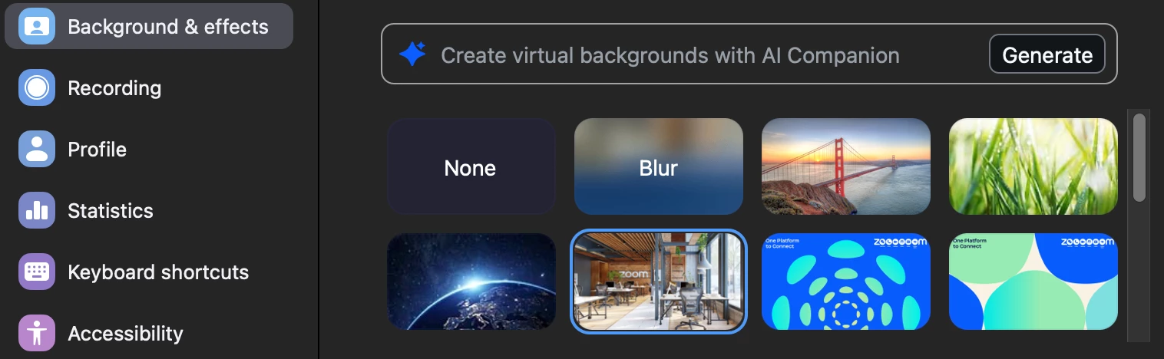
Task: Select the None background option
Action: coord(471,166)
